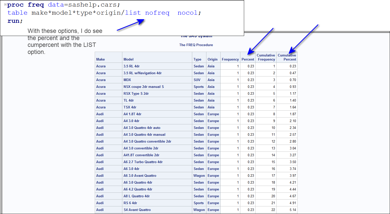
Task: Click the Type column header
Action: click(197, 59)
